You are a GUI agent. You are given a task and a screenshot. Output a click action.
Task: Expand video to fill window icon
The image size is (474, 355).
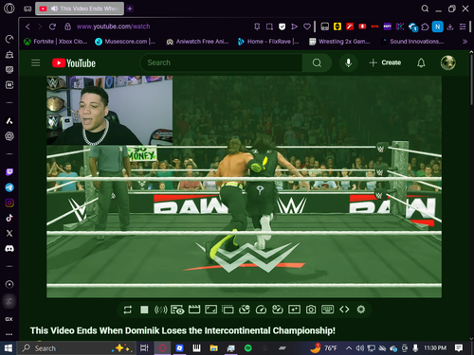tap(210, 310)
